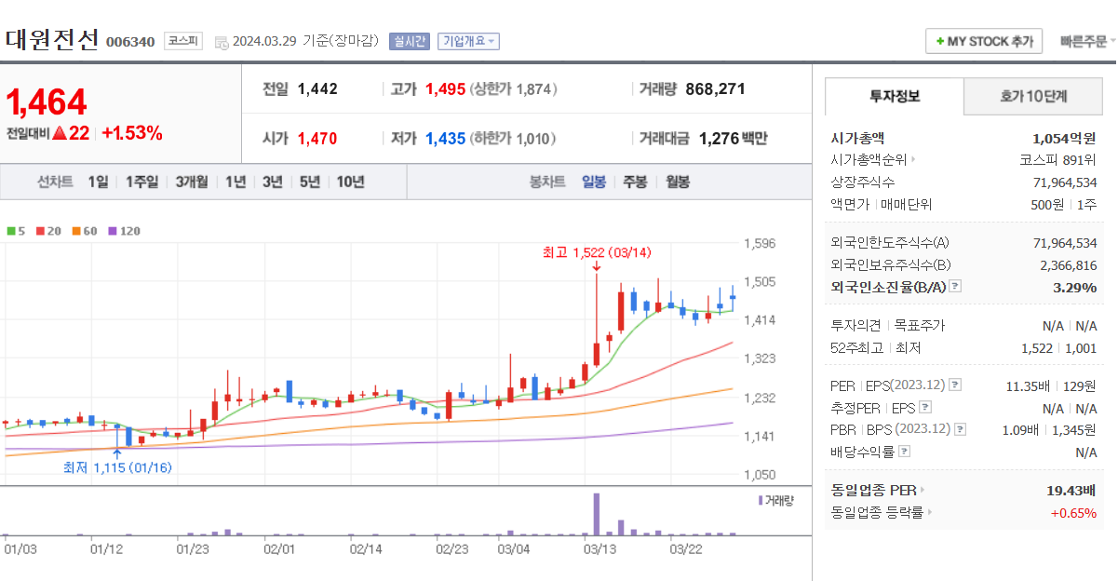
Task: Click the 시가총액 value 1,054억원
Action: [1064, 138]
